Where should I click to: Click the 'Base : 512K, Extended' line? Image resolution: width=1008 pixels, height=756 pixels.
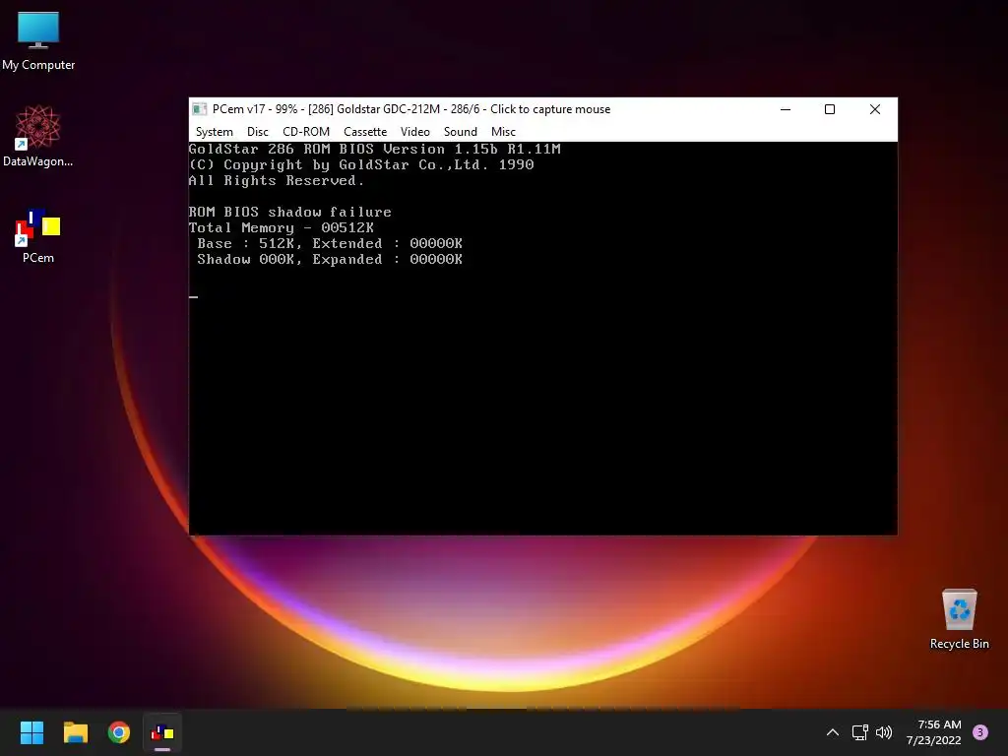click(330, 244)
